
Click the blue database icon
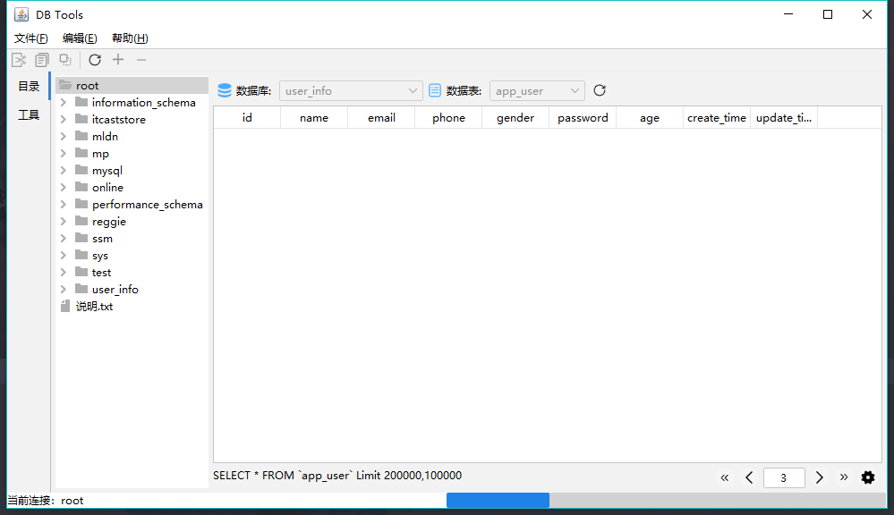click(225, 90)
